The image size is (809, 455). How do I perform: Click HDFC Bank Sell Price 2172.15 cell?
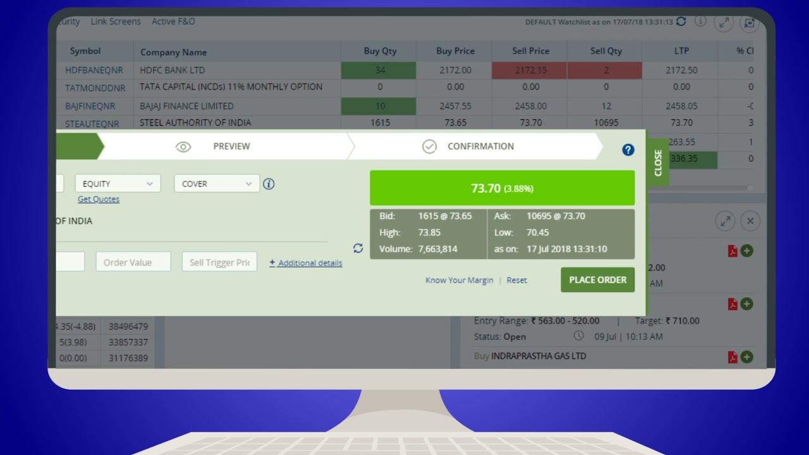[531, 70]
